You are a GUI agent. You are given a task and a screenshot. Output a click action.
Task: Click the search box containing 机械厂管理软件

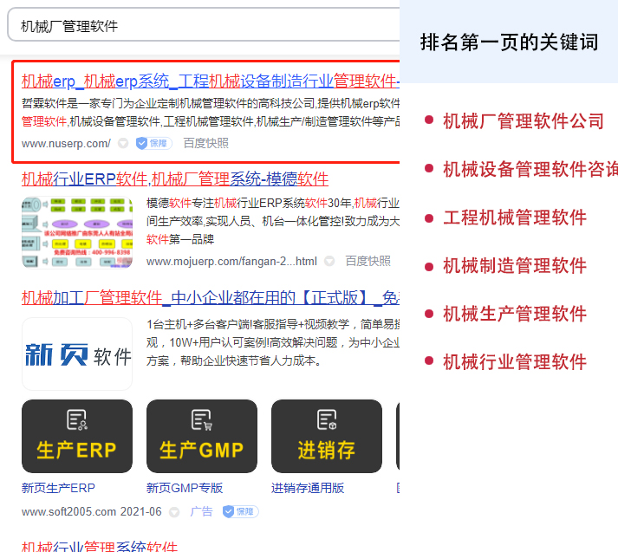[x=204, y=24]
